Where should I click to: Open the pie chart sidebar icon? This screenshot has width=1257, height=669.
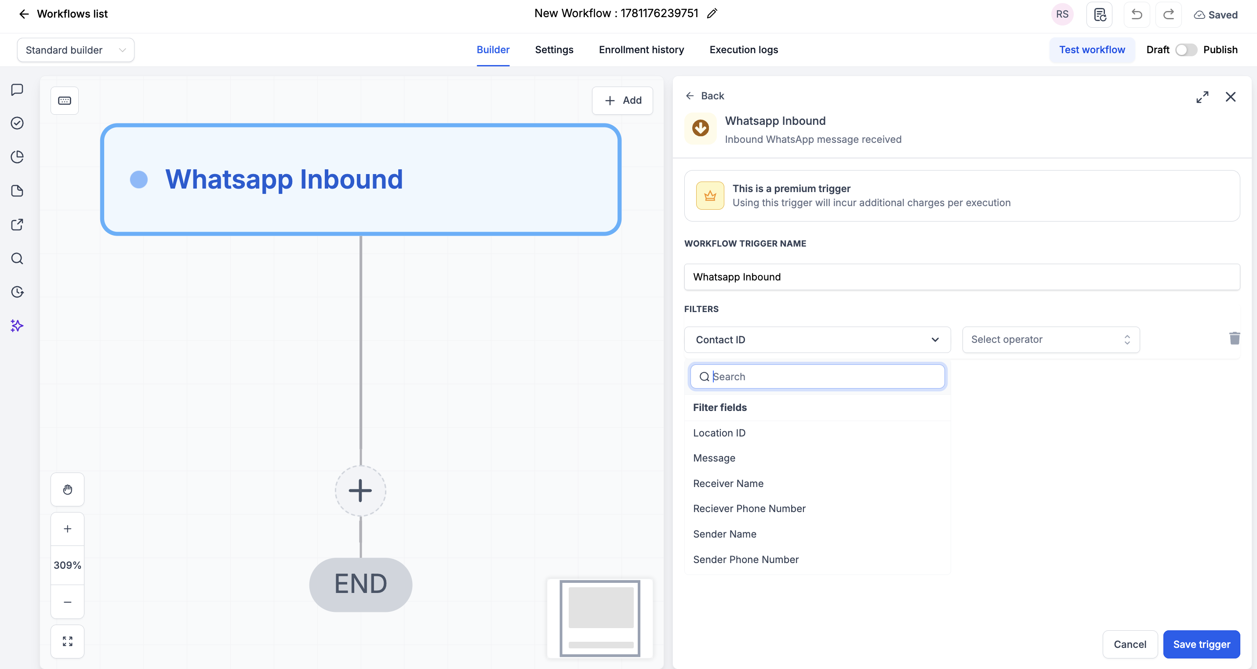[17, 157]
